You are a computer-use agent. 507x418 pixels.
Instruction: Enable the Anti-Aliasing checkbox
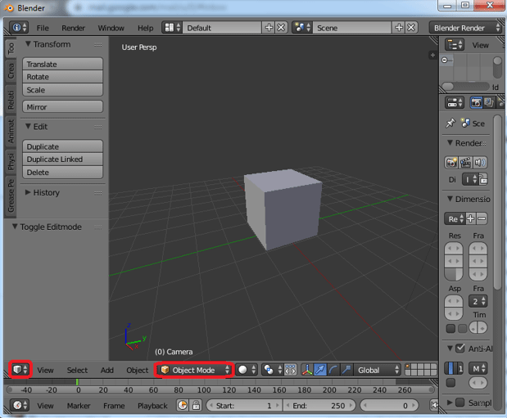point(460,348)
